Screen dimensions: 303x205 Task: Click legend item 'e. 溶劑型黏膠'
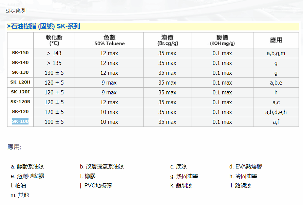tap(27, 176)
